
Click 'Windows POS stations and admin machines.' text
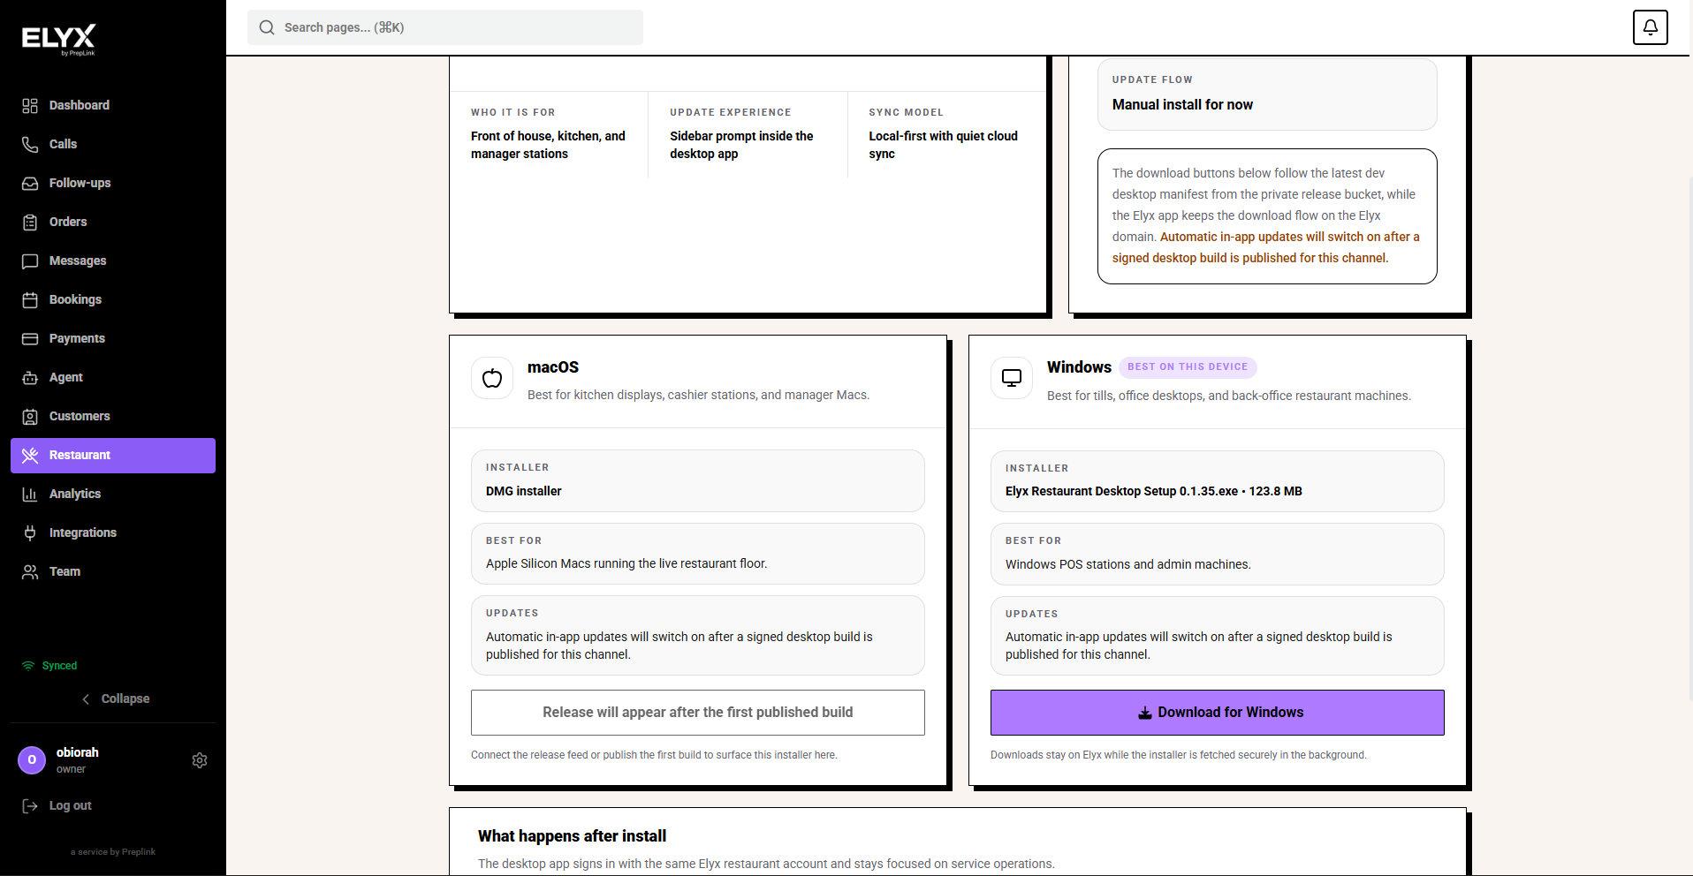tap(1128, 565)
